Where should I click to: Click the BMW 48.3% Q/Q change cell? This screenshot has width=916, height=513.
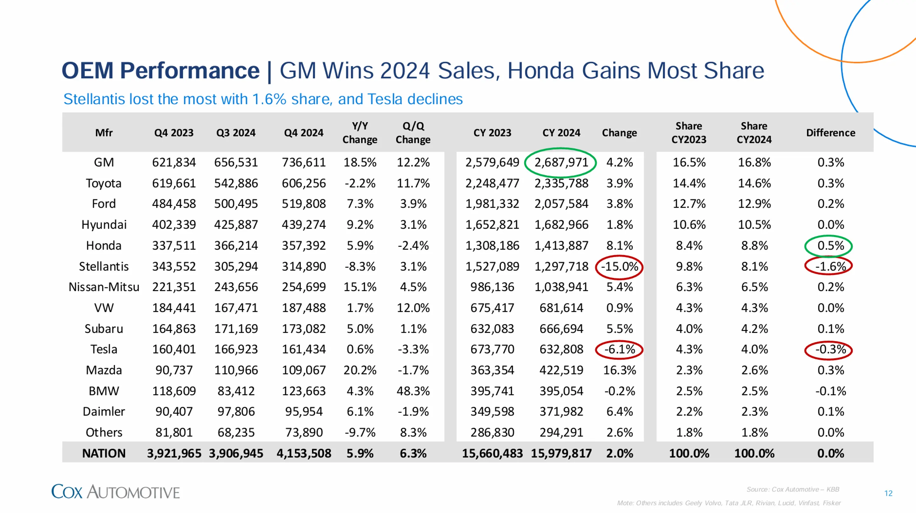pos(413,391)
